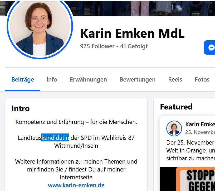Open the Messenger message button
This screenshot has height=191, width=215.
209,47
